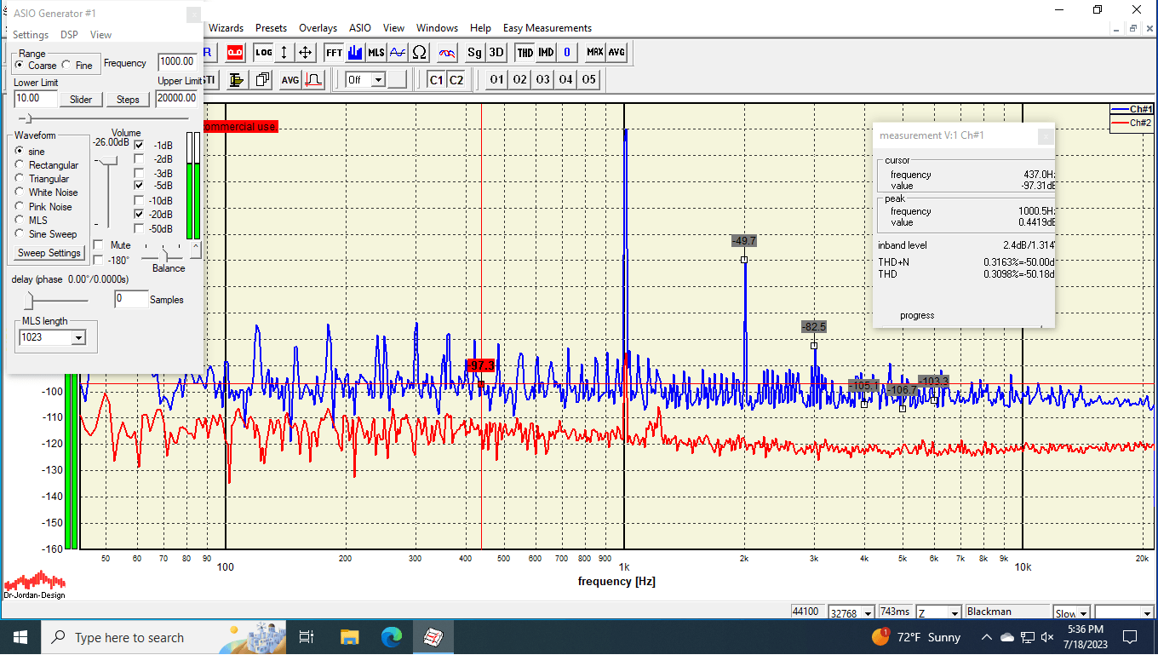Click the Steps button
The image size is (1158, 655).
click(x=128, y=100)
